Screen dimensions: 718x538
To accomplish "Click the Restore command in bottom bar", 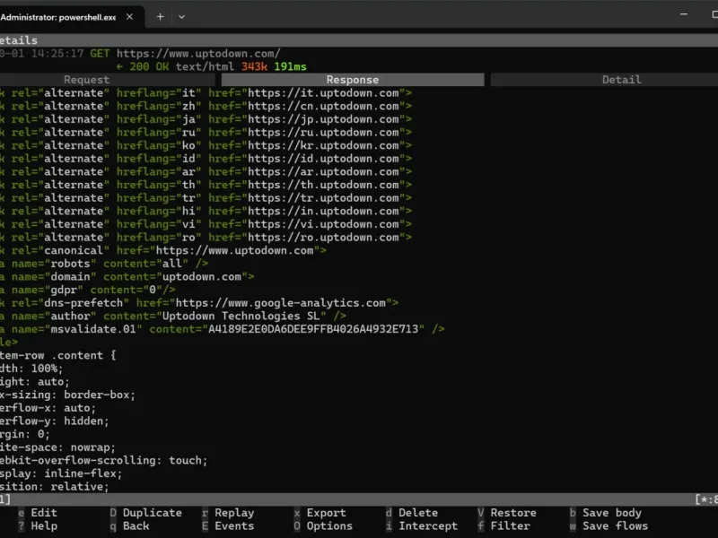I will click(513, 513).
